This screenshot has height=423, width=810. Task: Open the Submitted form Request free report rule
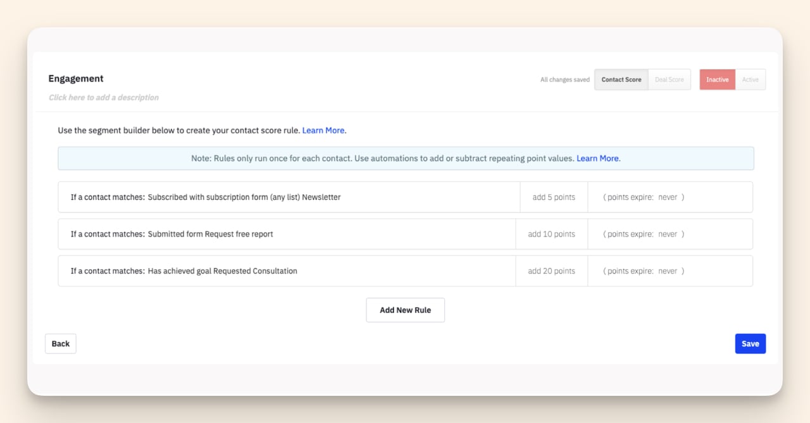[287, 234]
